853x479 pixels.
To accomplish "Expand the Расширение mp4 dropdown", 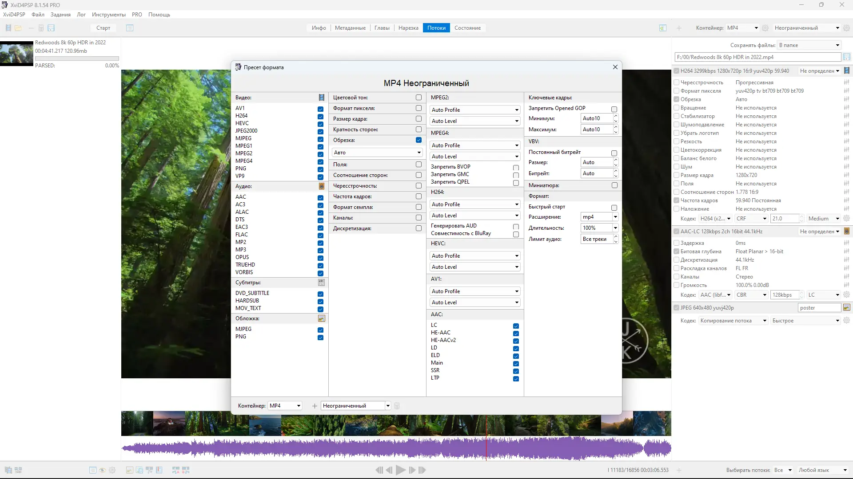I will pos(615,217).
